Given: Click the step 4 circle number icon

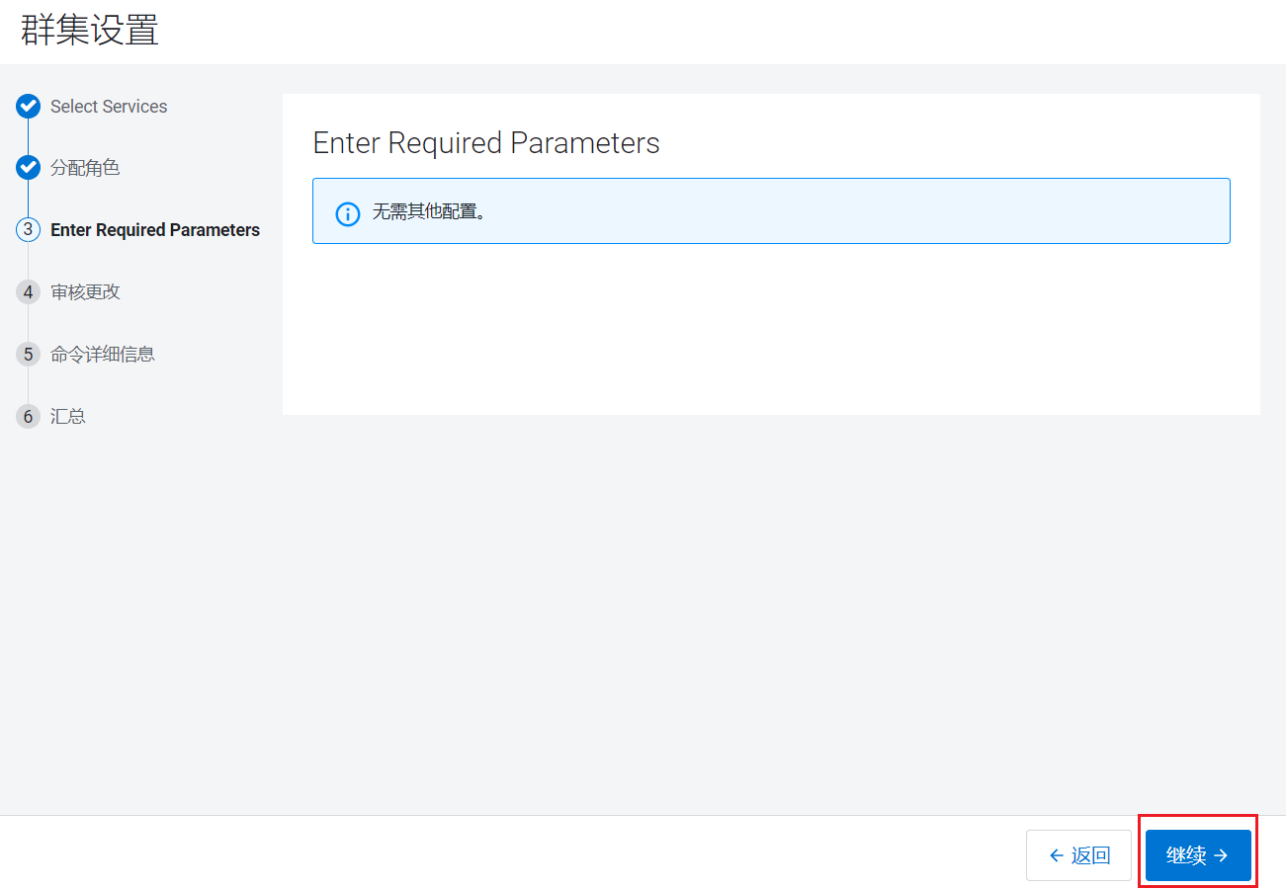Looking at the screenshot, I should click(x=28, y=291).
